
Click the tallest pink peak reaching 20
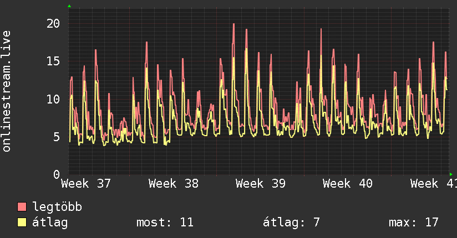point(233,24)
